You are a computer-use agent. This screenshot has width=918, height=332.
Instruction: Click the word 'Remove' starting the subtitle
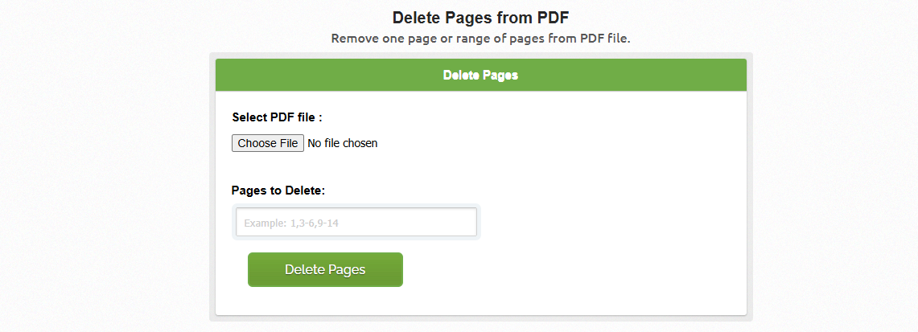353,39
